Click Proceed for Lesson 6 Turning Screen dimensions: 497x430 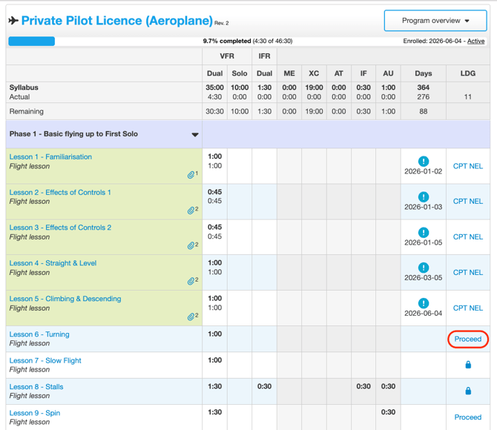tap(468, 339)
